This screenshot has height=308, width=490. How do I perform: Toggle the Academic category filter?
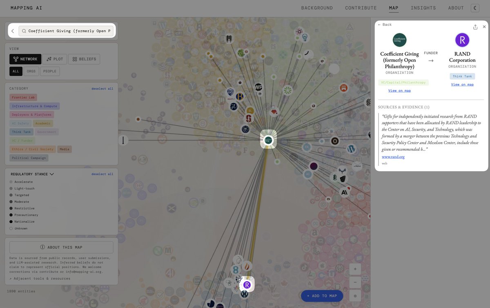point(43,123)
